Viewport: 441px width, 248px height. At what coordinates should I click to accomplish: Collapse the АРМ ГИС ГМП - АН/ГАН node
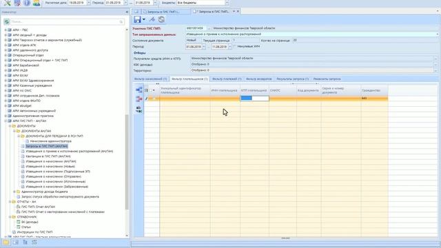(x=6, y=121)
